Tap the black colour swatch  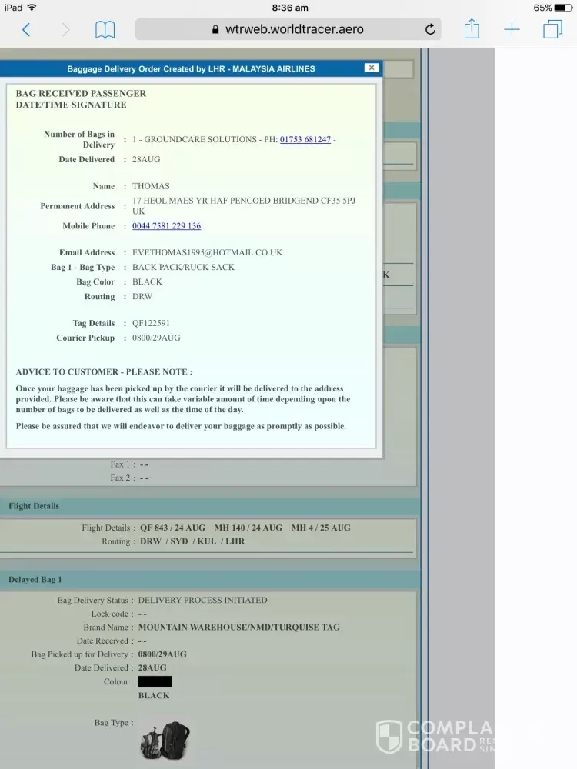point(155,681)
